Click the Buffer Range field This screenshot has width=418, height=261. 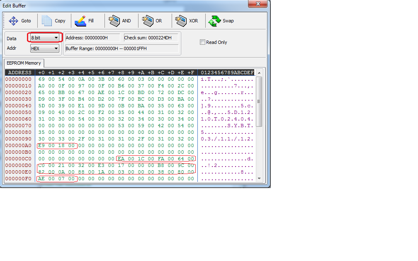122,48
